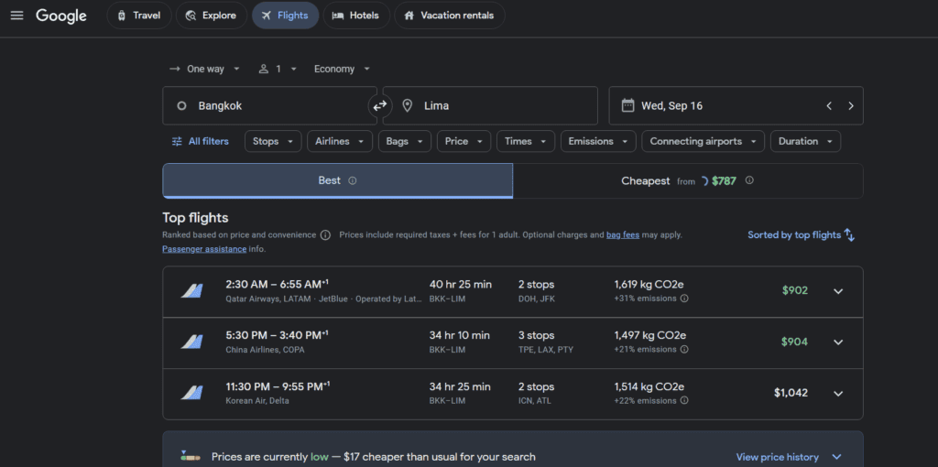Viewport: 938px width, 467px height.
Task: Open the Stops filter dropdown
Action: pyautogui.click(x=273, y=142)
